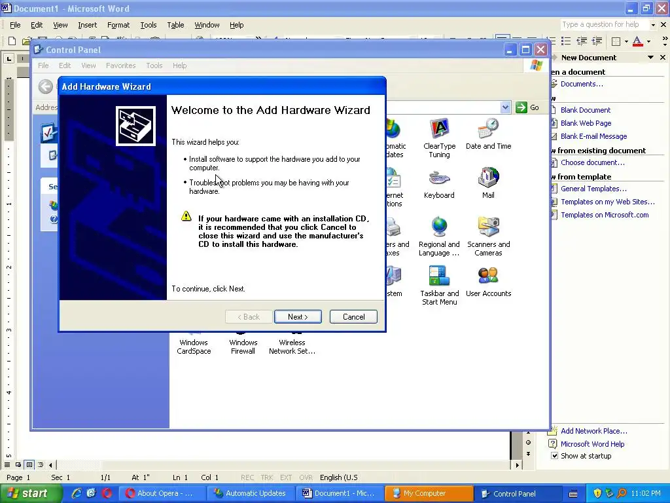
Task: Click the security shield tray icon
Action: 597,493
